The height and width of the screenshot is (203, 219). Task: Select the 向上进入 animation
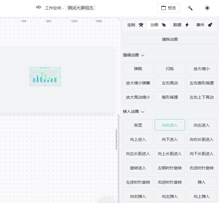tap(138, 139)
